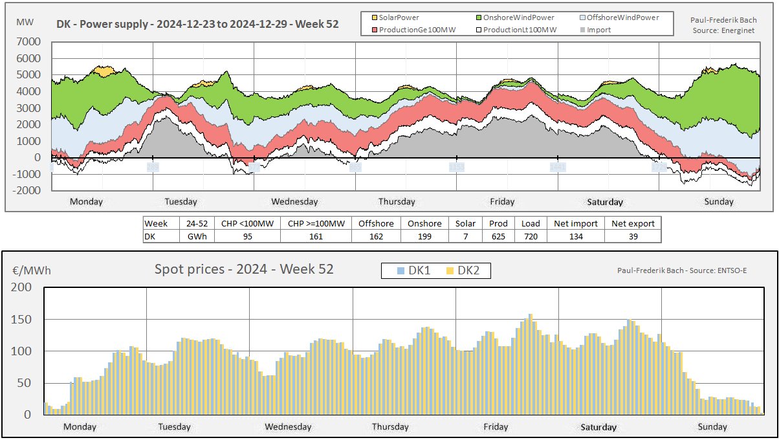The width and height of the screenshot is (779, 440).
Task: Click the Load value cell 720
Action: pos(531,236)
